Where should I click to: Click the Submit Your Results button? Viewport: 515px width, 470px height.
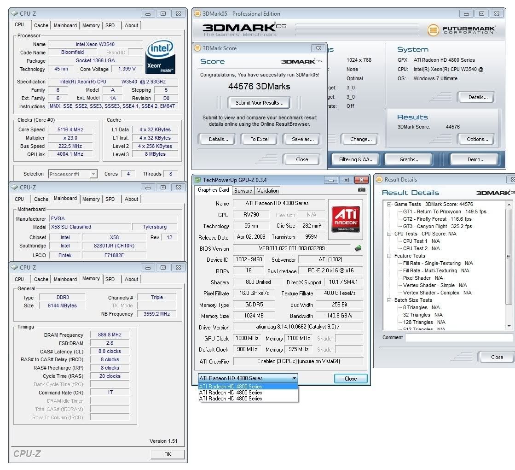pyautogui.click(x=259, y=103)
